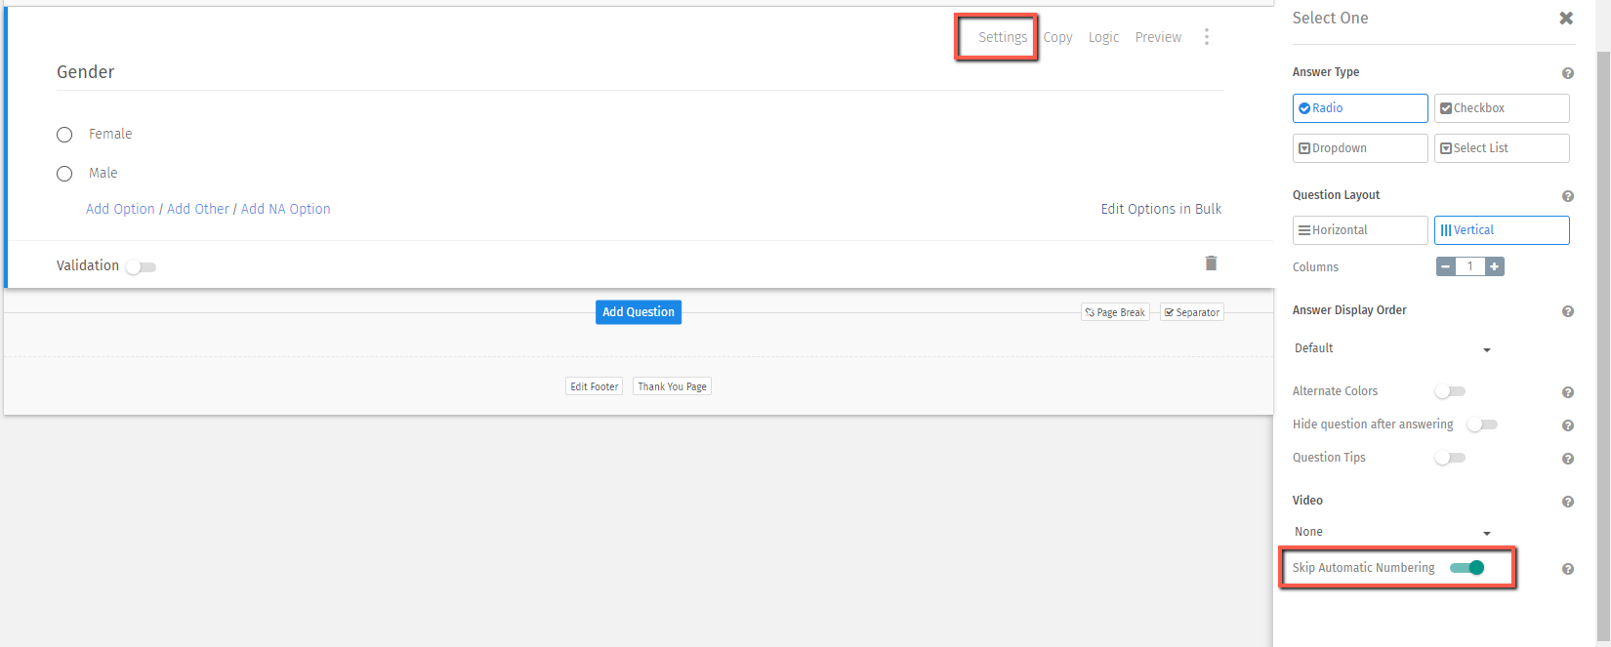Click the Question Layout help icon
The image size is (1611, 647).
[1567, 196]
